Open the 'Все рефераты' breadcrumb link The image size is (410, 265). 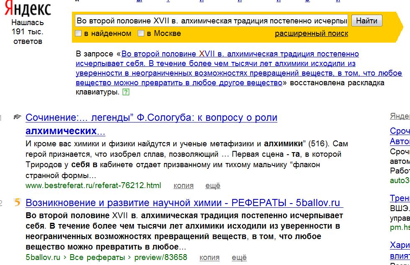coord(97,257)
